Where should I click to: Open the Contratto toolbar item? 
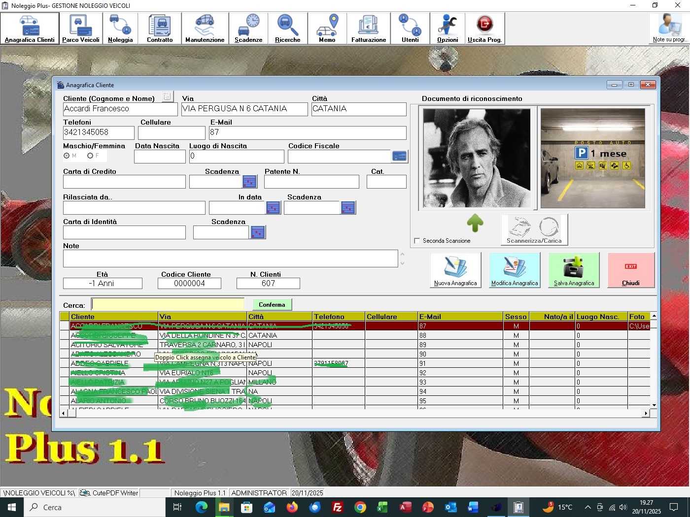coord(160,29)
